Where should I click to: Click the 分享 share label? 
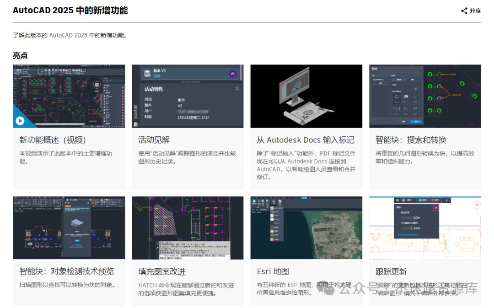pos(475,11)
